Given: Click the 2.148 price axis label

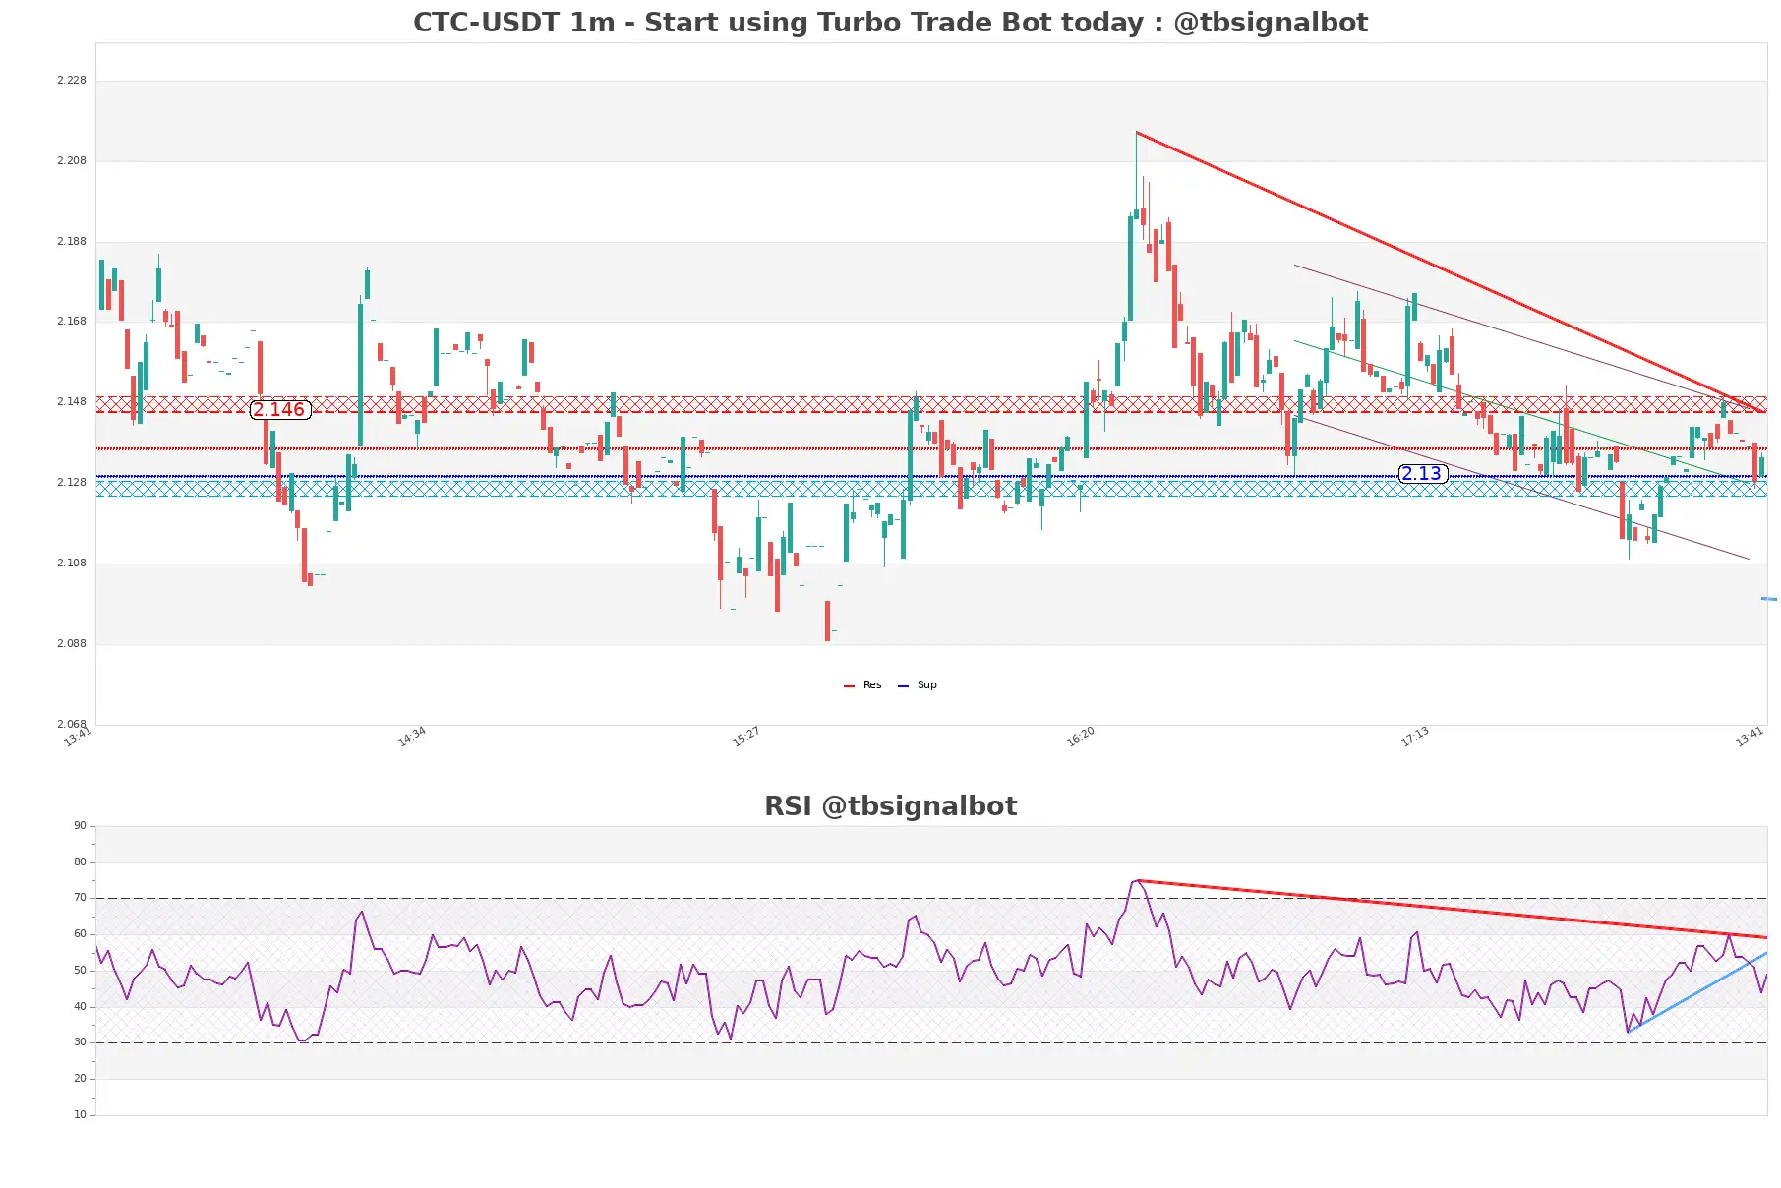Looking at the screenshot, I should click(x=72, y=402).
